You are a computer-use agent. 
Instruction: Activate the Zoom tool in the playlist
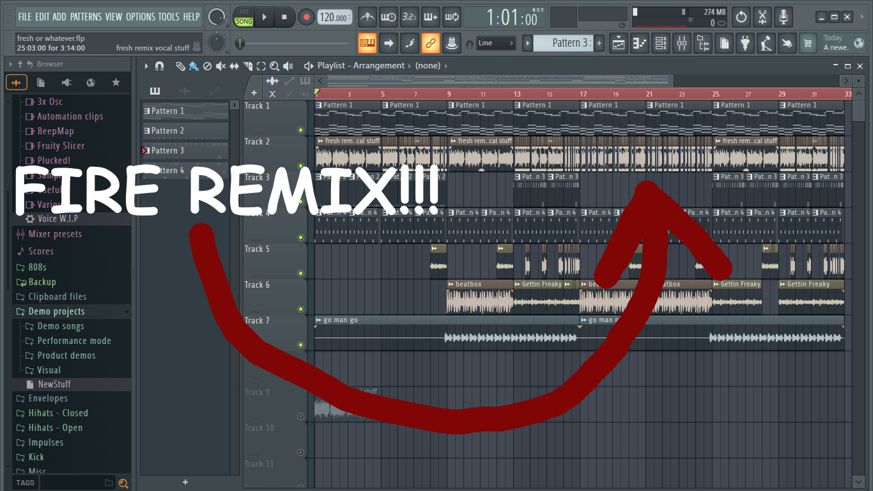click(x=274, y=65)
